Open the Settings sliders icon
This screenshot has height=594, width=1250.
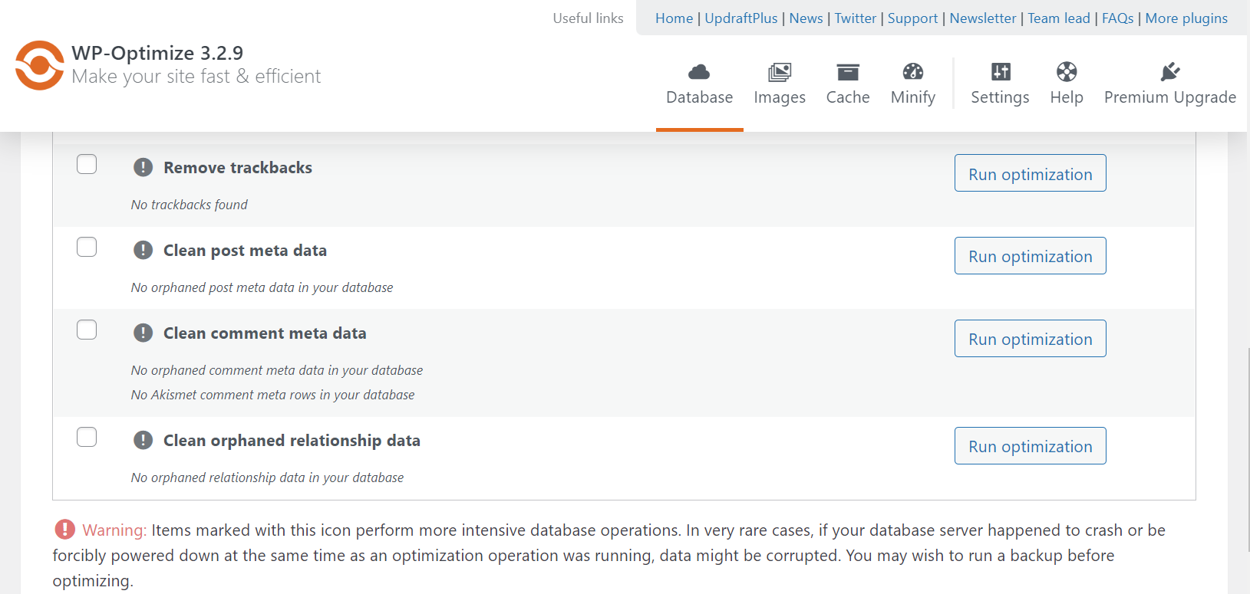tap(1000, 72)
